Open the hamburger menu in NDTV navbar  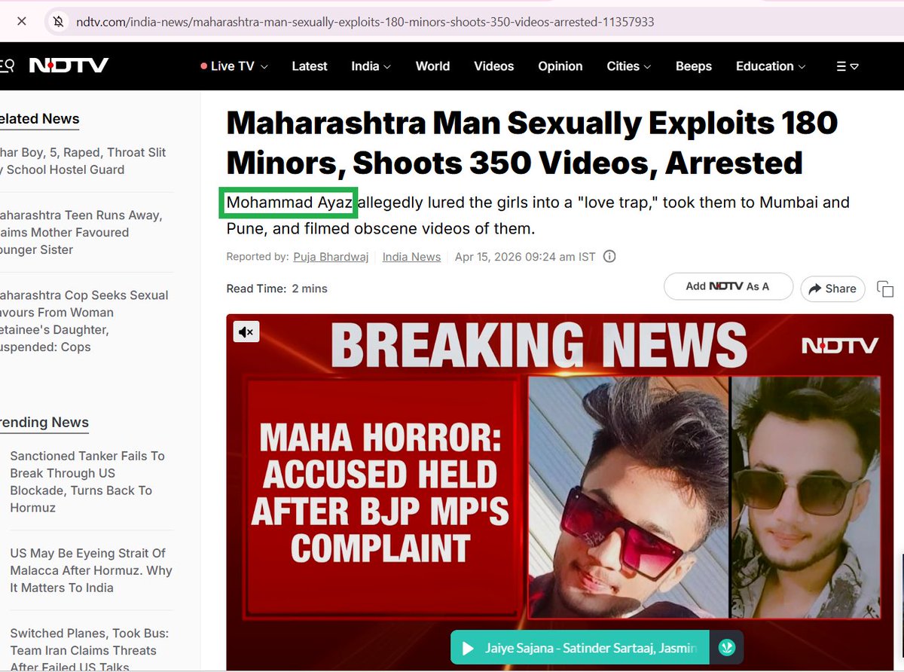coord(847,66)
